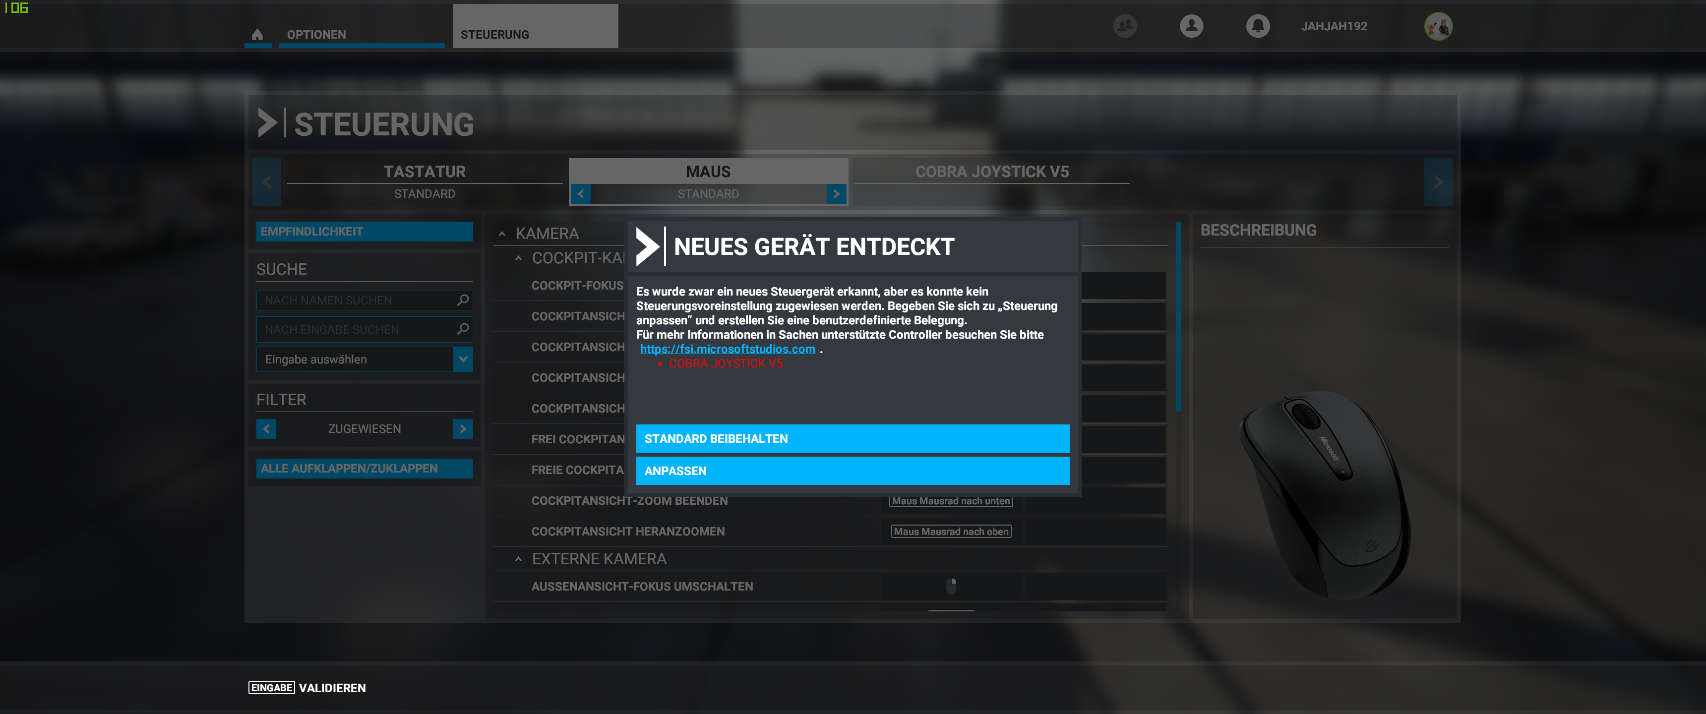Collapse the KAMERA section
The image size is (1706, 714).
[502, 234]
